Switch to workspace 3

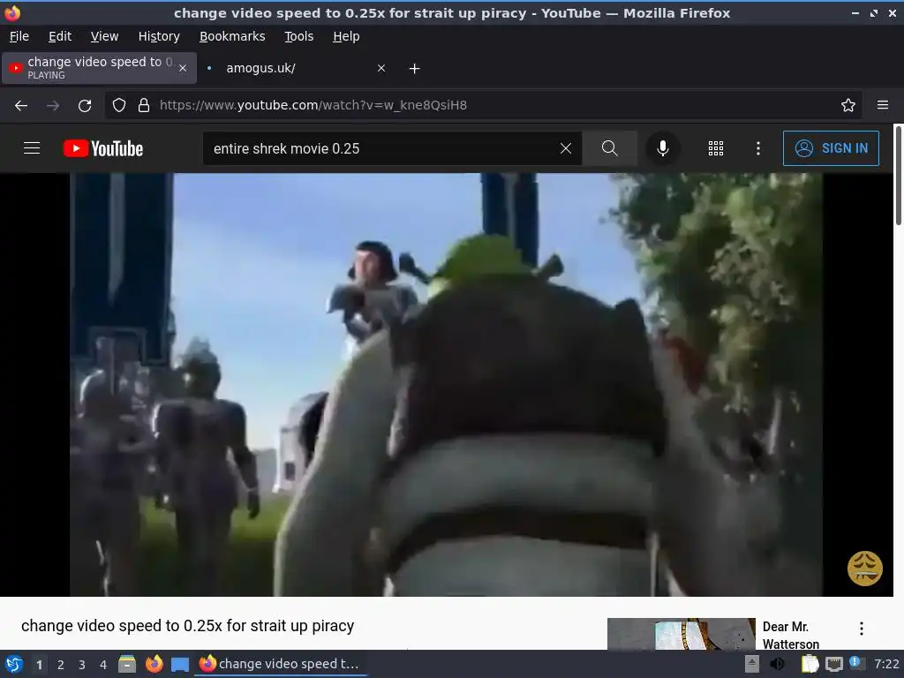click(x=82, y=665)
